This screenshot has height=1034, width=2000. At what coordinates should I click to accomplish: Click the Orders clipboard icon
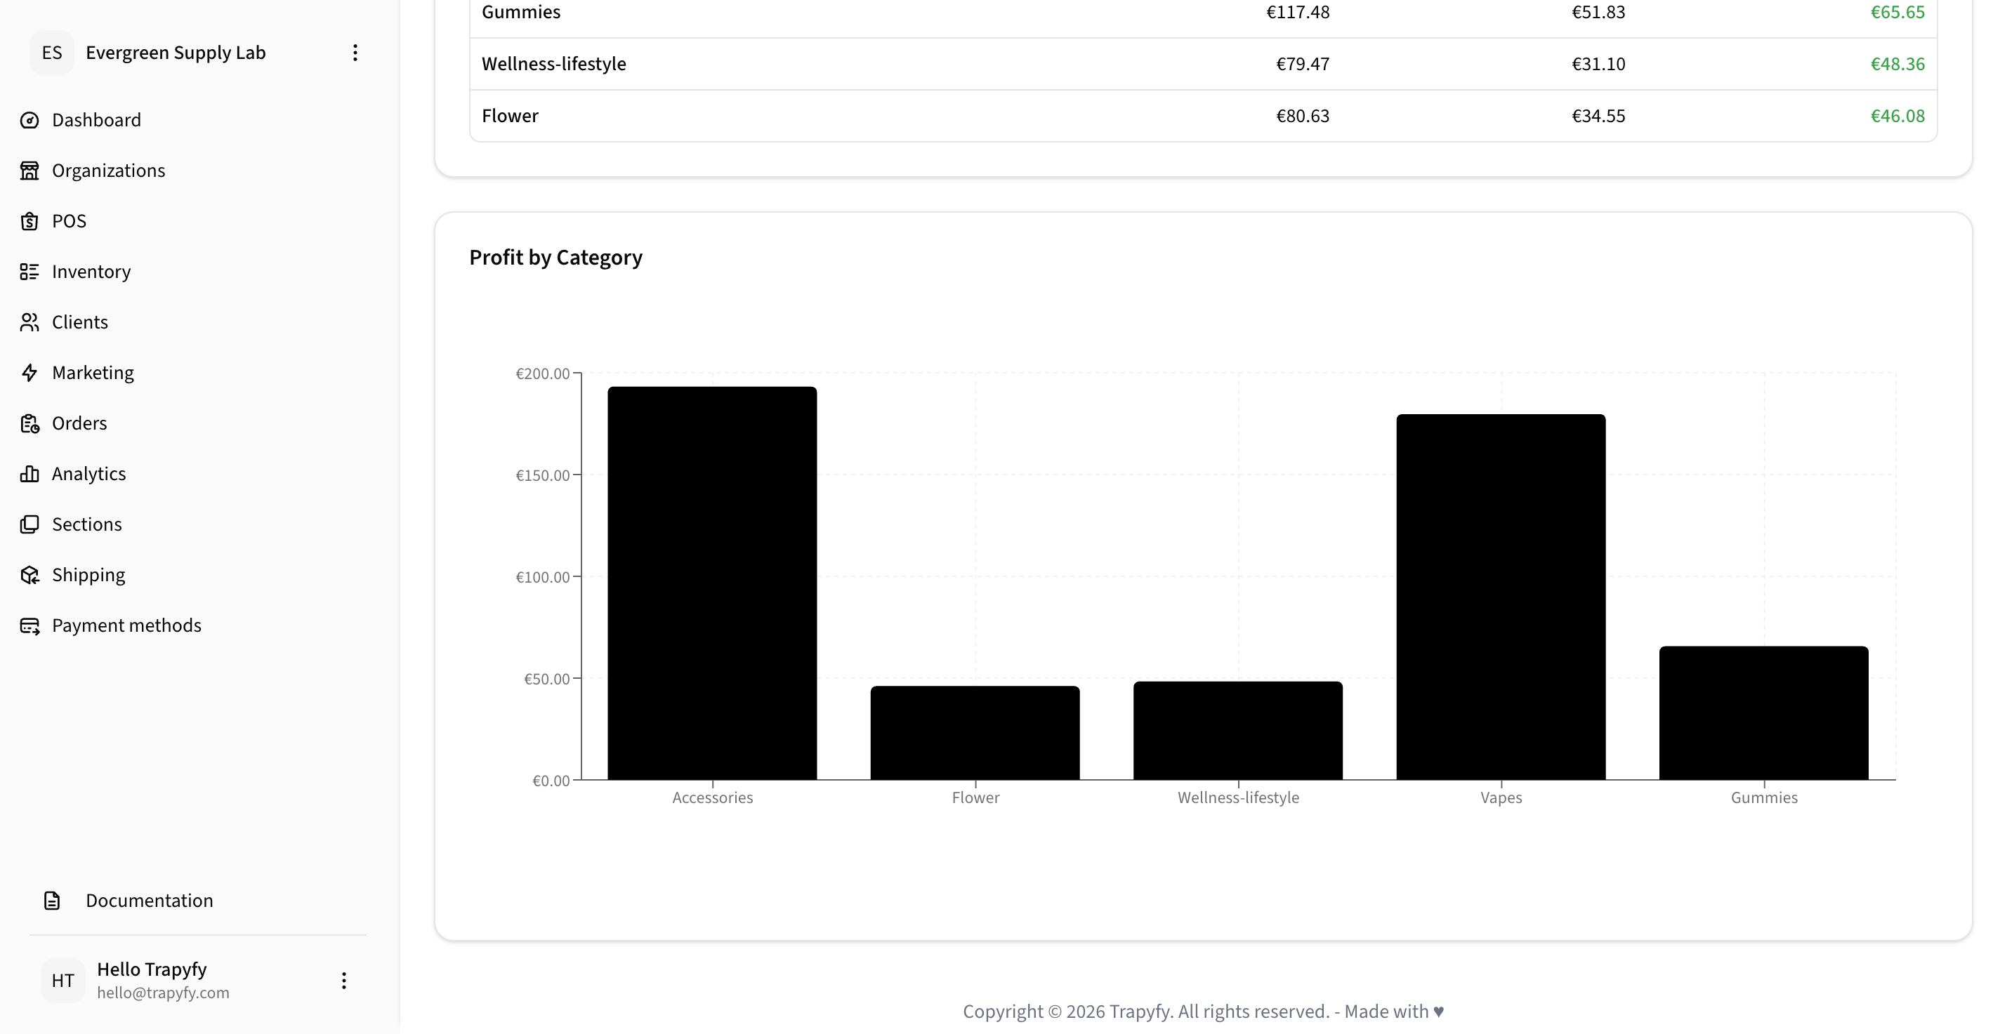click(29, 423)
